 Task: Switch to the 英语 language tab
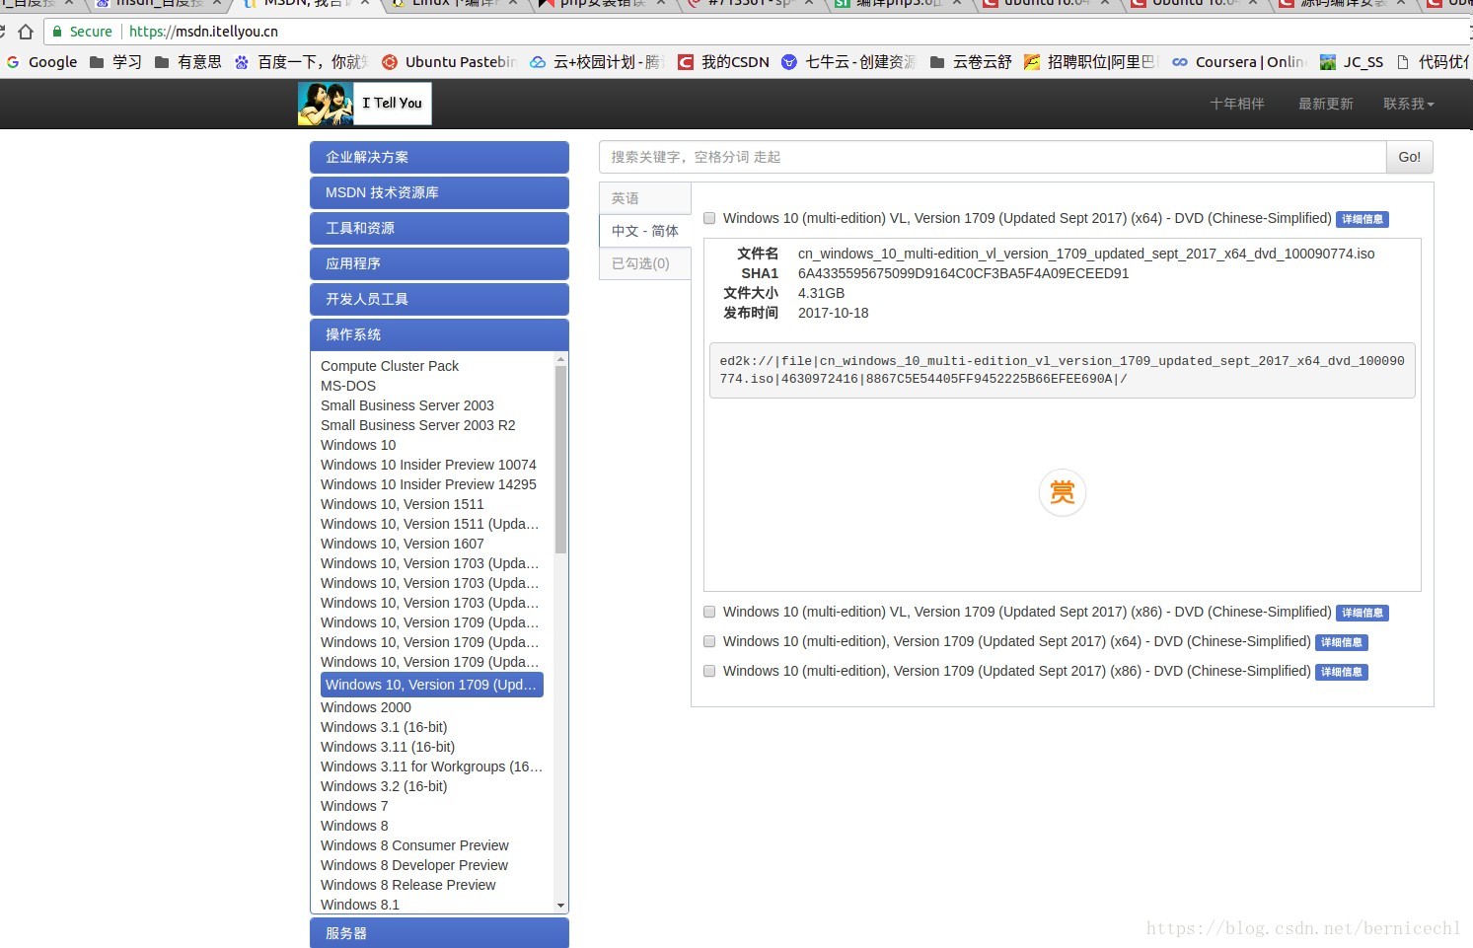pyautogui.click(x=645, y=198)
